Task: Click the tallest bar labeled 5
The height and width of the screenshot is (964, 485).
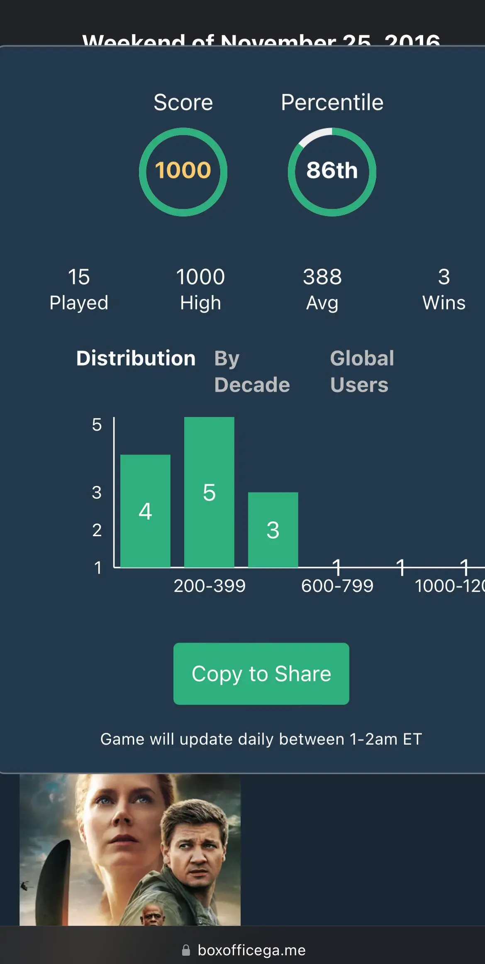Action: click(209, 492)
